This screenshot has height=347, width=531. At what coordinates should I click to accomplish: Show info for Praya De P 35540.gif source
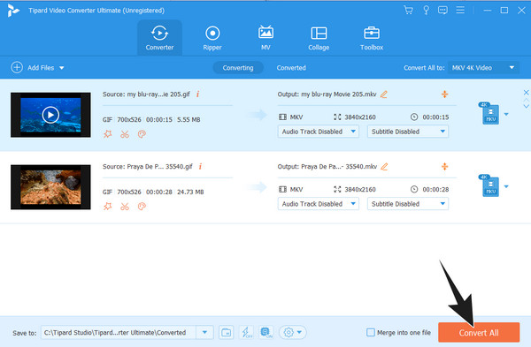pyautogui.click(x=200, y=166)
